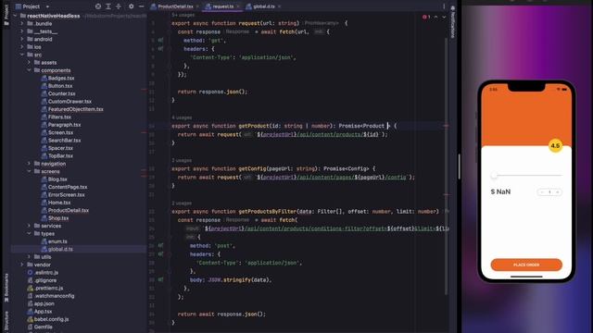Toggle the Project tool window stripe button
593x333 pixels.
pyautogui.click(x=6, y=14)
